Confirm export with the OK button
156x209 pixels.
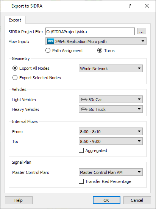click(x=106, y=200)
